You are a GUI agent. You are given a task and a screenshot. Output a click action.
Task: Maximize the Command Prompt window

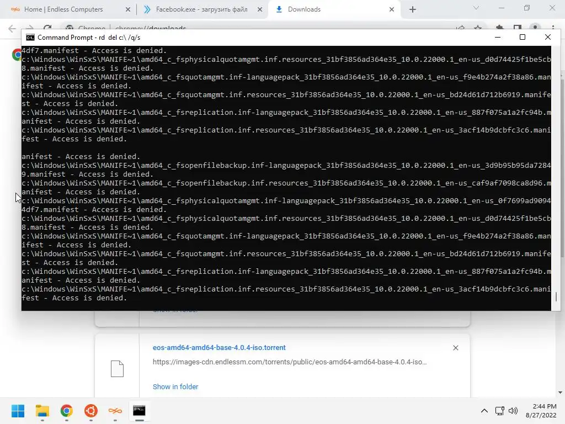pos(523,37)
